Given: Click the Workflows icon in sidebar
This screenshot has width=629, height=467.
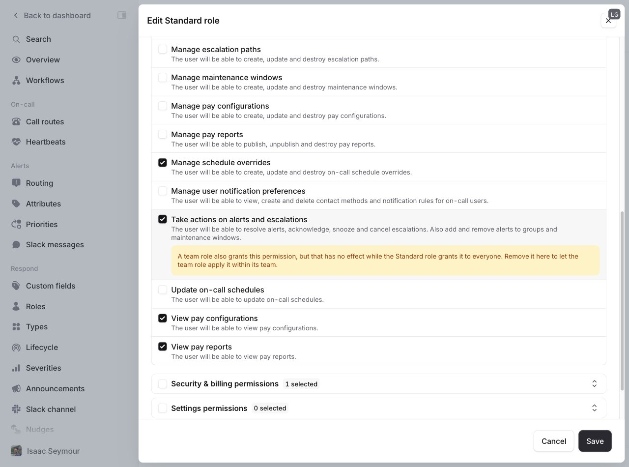Looking at the screenshot, I should (x=16, y=81).
